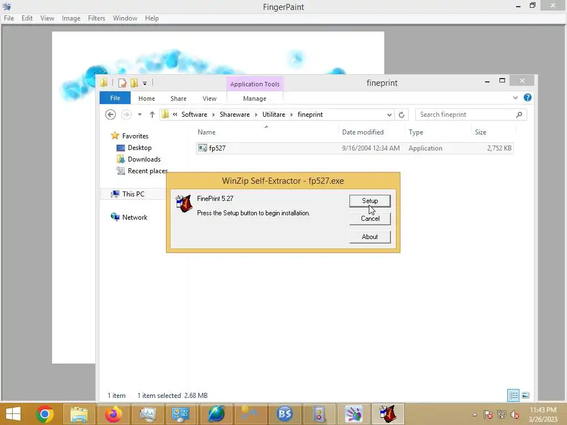Image resolution: width=567 pixels, height=425 pixels.
Task: Click the fineprint window folder icon in title bar
Action: pos(104,83)
